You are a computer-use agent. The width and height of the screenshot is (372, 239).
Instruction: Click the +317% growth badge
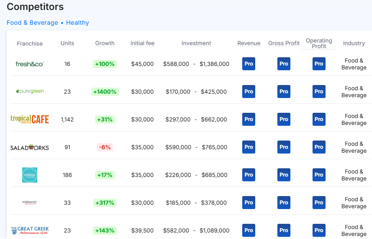click(105, 203)
